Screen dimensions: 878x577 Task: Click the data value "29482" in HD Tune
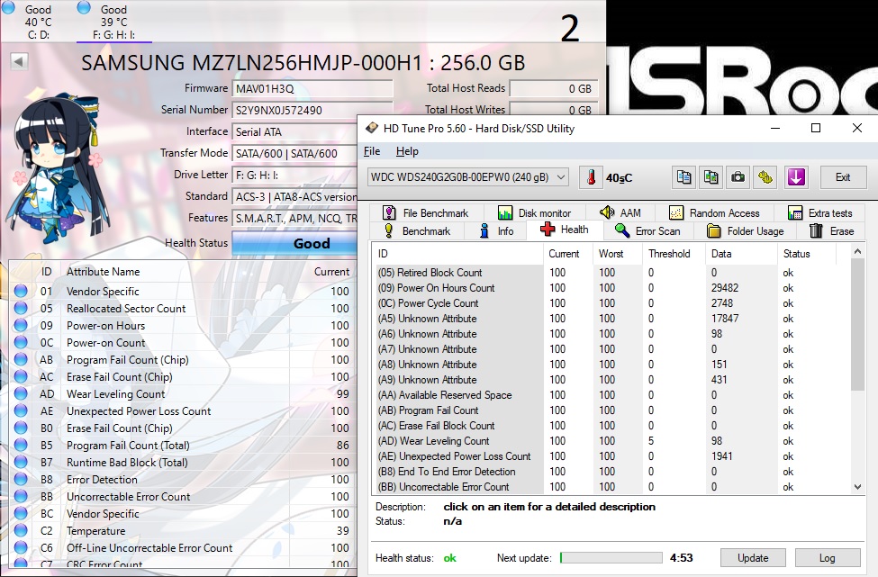pyautogui.click(x=725, y=288)
